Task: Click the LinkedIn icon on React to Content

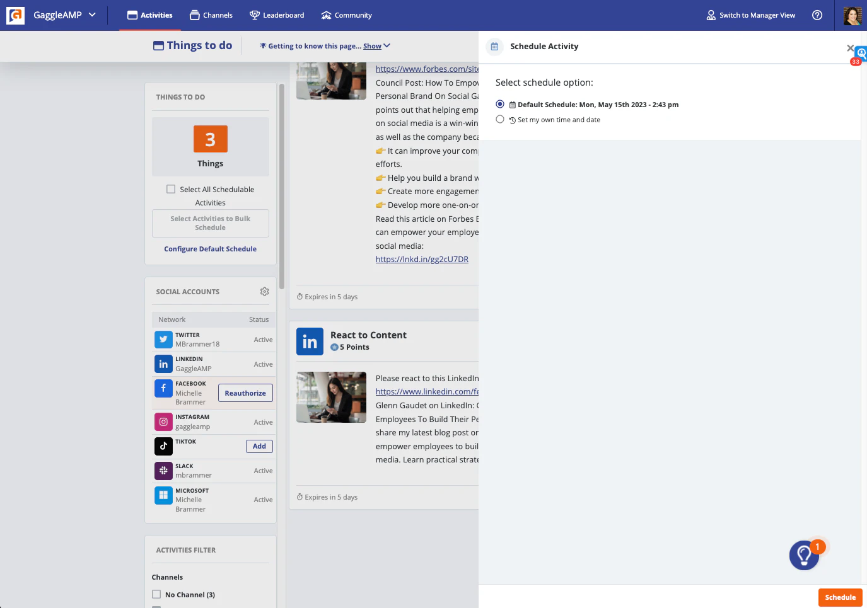Action: [310, 341]
